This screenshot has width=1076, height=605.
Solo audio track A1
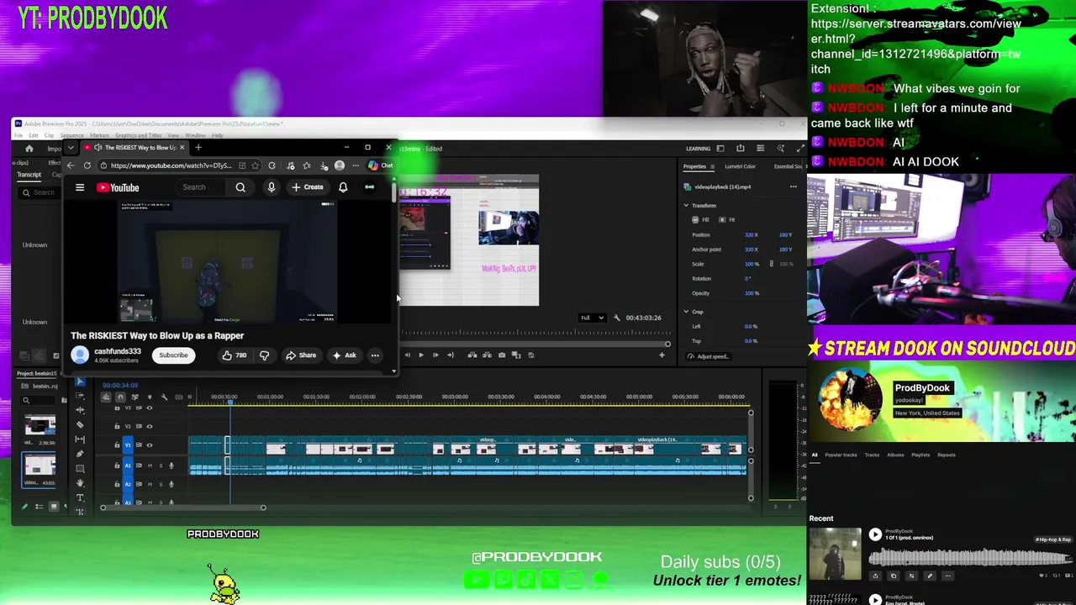point(160,466)
